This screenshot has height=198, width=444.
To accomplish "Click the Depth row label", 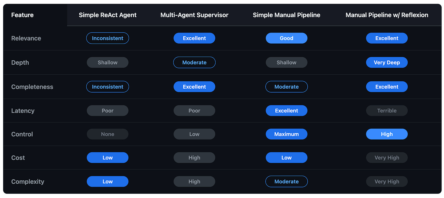I will [x=20, y=62].
